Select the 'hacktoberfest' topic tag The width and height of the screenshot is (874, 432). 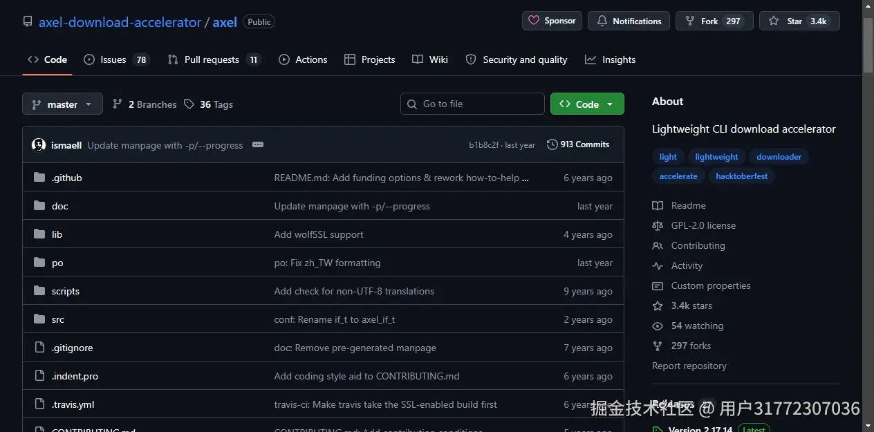[x=742, y=176]
